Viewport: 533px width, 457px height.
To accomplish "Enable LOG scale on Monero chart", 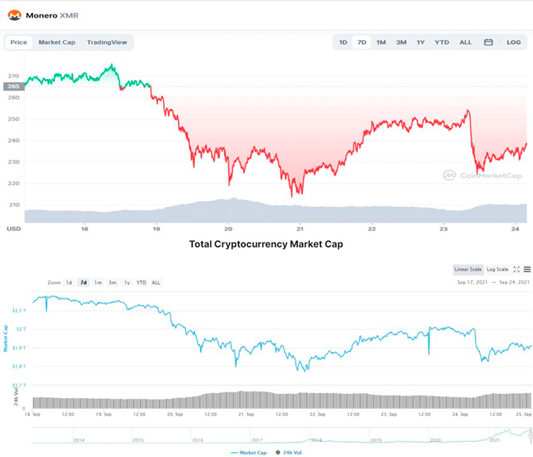I will click(x=514, y=43).
